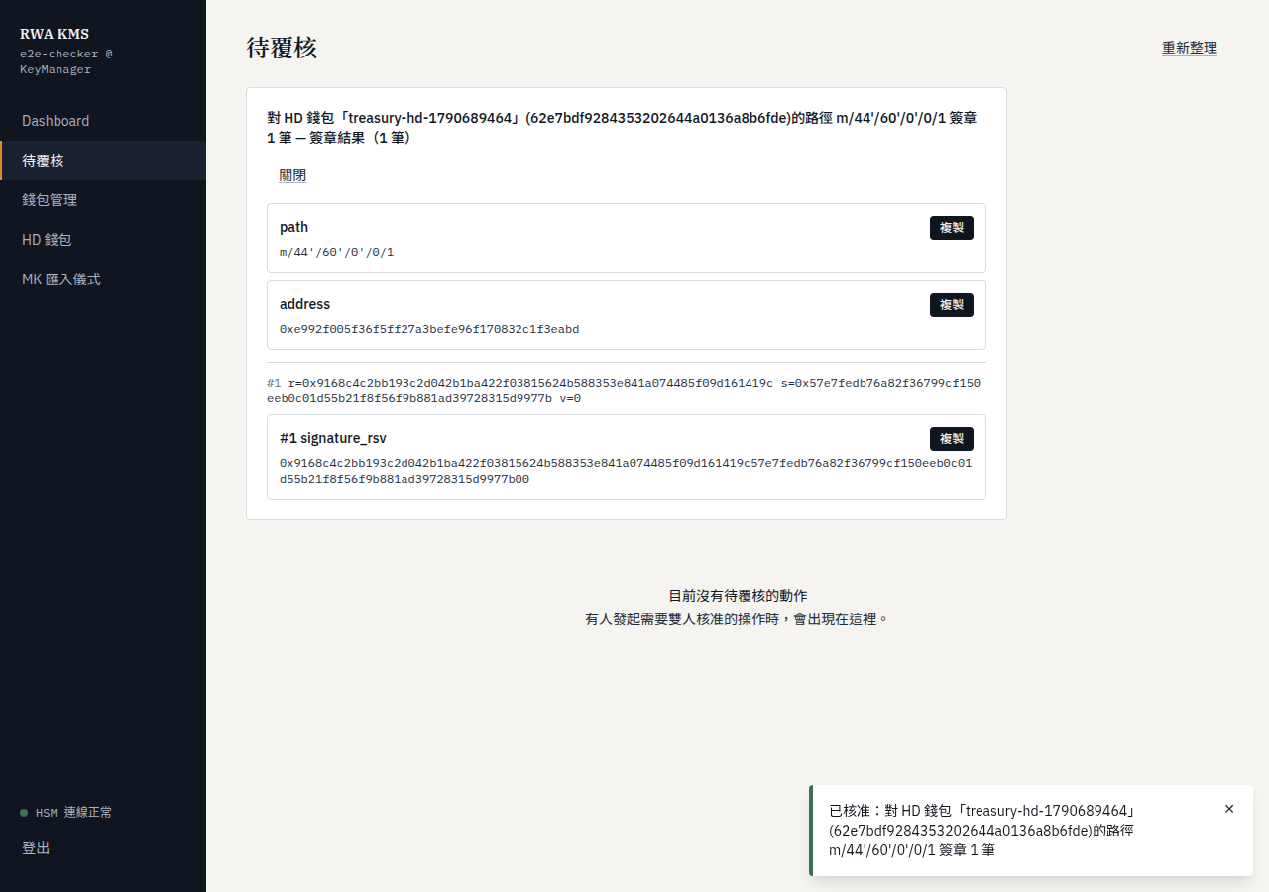Screen dimensions: 1269x892
Task: Click the 'address' field label
Action: click(304, 304)
